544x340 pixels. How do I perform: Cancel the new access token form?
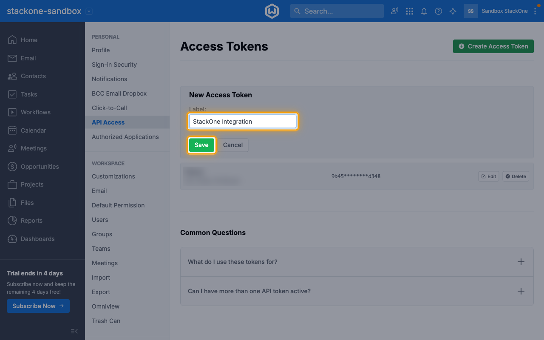point(233,145)
